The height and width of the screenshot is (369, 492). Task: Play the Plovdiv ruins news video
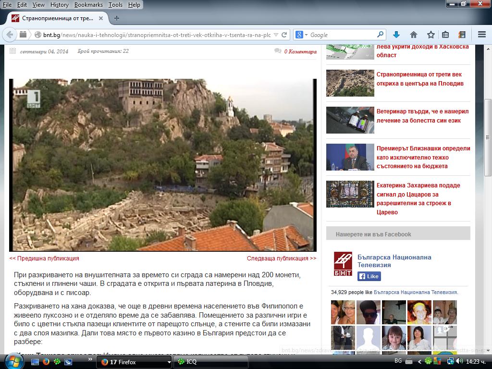point(163,165)
